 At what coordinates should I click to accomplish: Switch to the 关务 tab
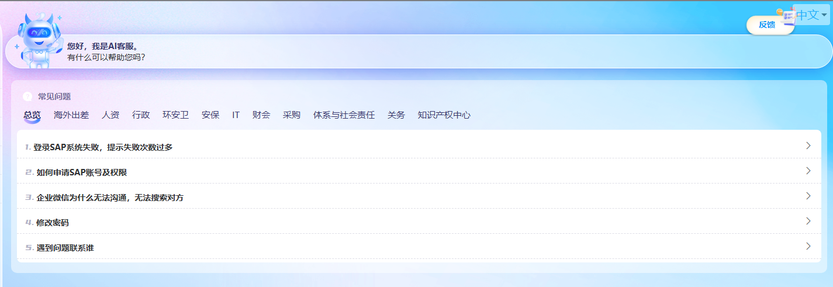396,115
